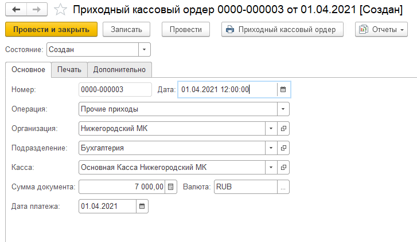Screen dimensions: 417x242
Task: Click the Записать button
Action: pos(126,29)
